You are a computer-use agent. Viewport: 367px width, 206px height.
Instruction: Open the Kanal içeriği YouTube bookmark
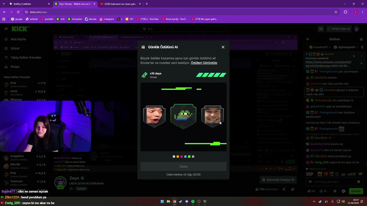click(x=174, y=19)
